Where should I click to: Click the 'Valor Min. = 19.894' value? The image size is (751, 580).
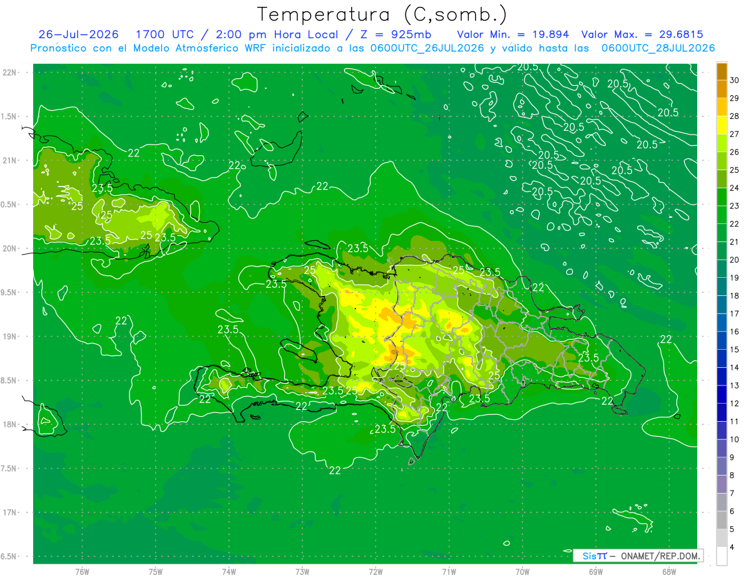(513, 34)
